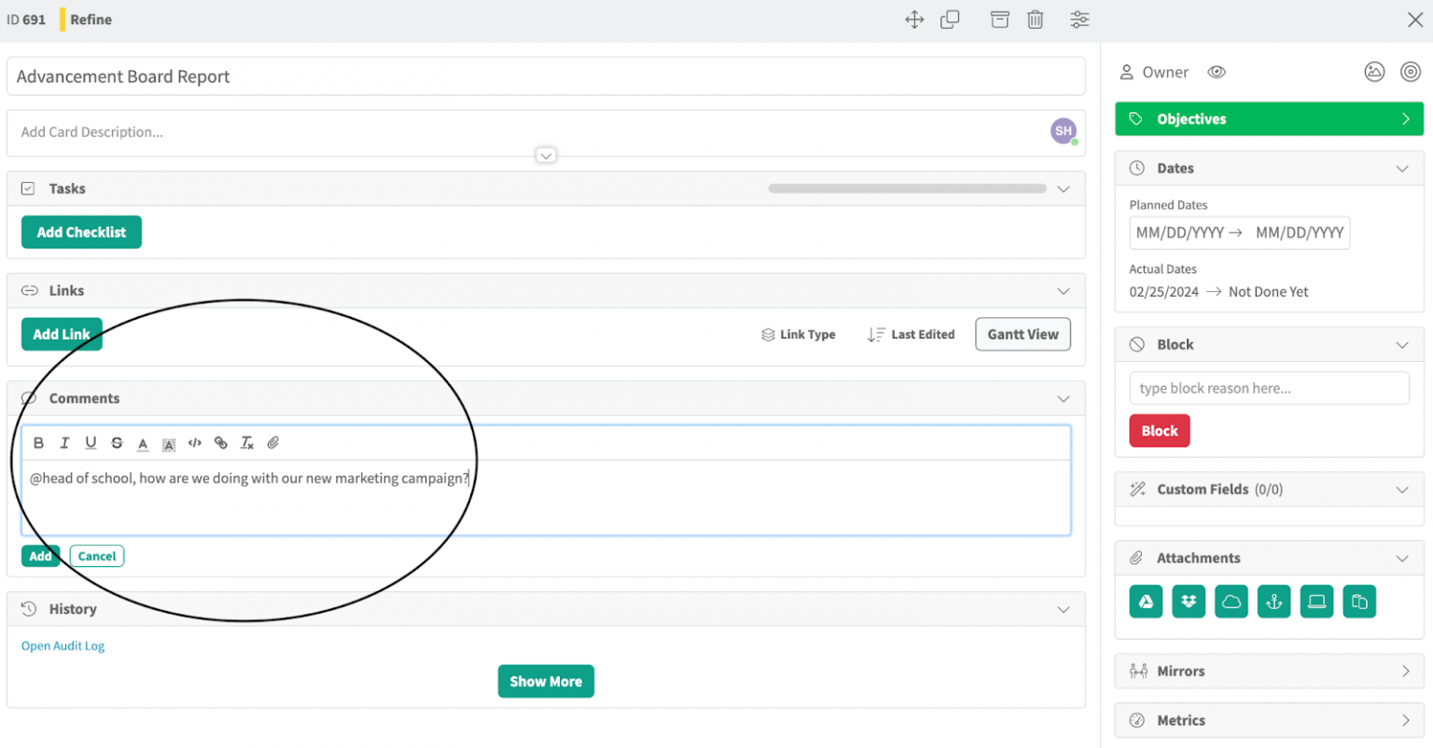Attach a file from Dropbox
The image size is (1433, 748).
1189,602
